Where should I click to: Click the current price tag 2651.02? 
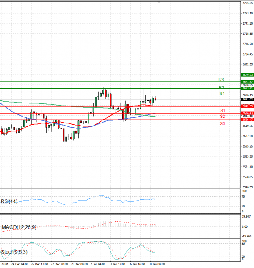pos(248,100)
